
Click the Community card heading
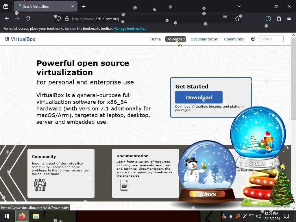(x=44, y=156)
